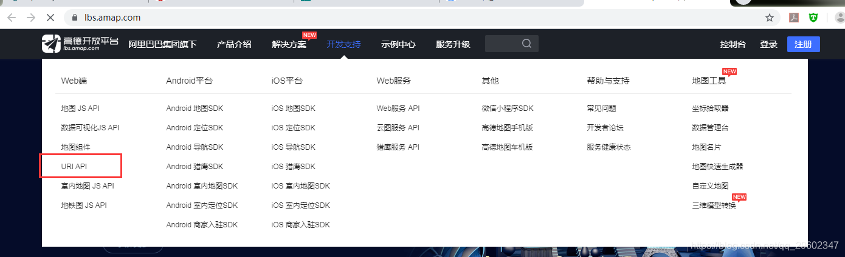Screen dimensions: 845x257
Task: Open 地铁图 JS API link
Action: coord(84,205)
